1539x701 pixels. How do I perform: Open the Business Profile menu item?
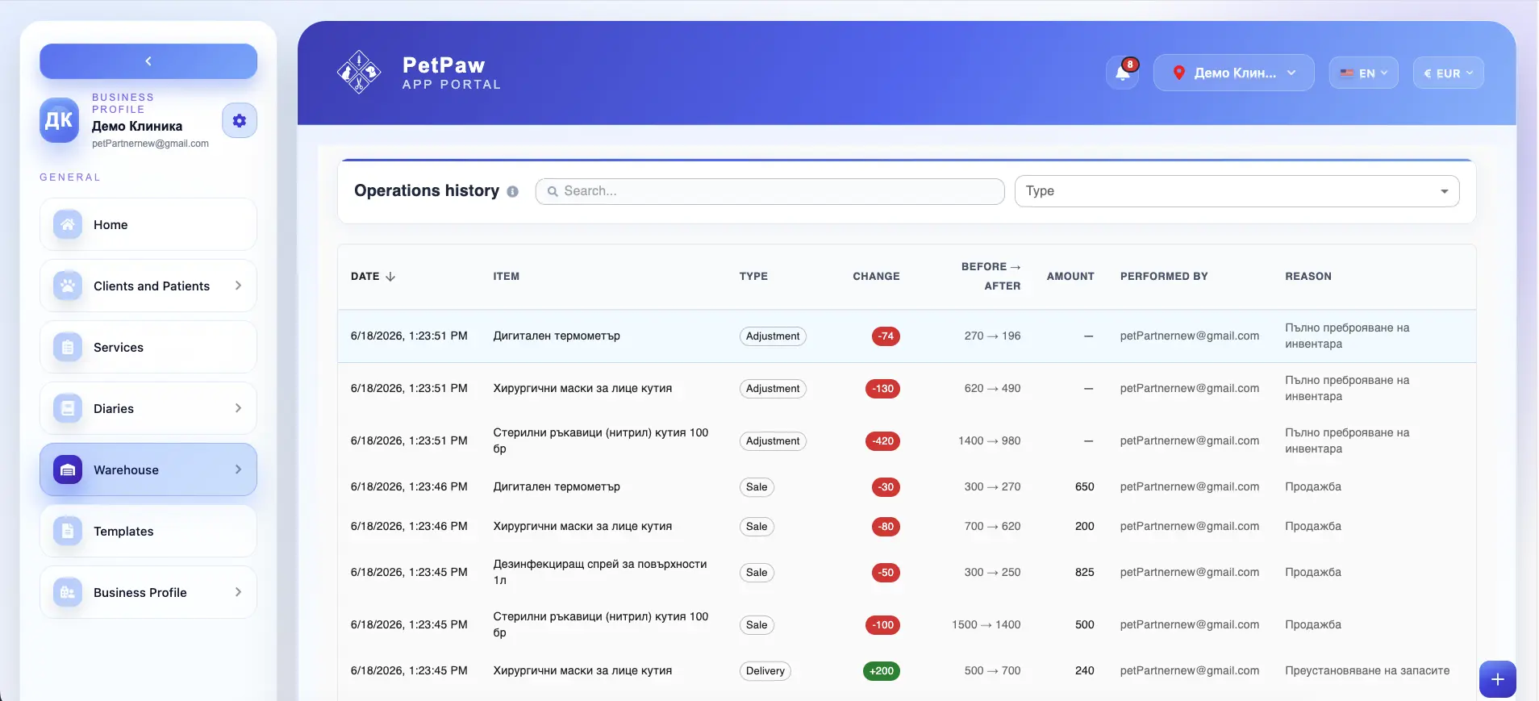coord(148,592)
